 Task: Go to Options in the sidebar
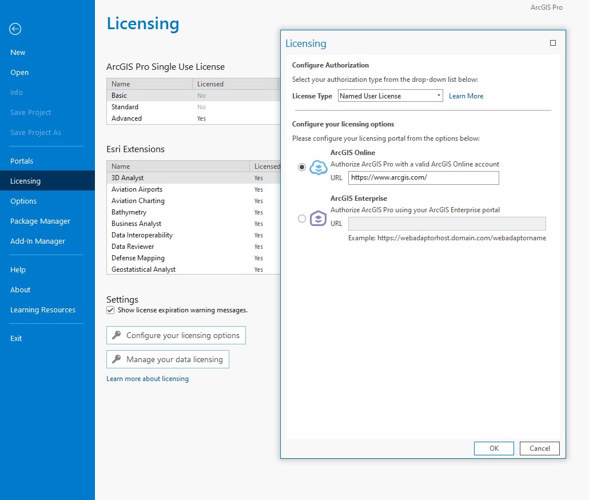23,201
